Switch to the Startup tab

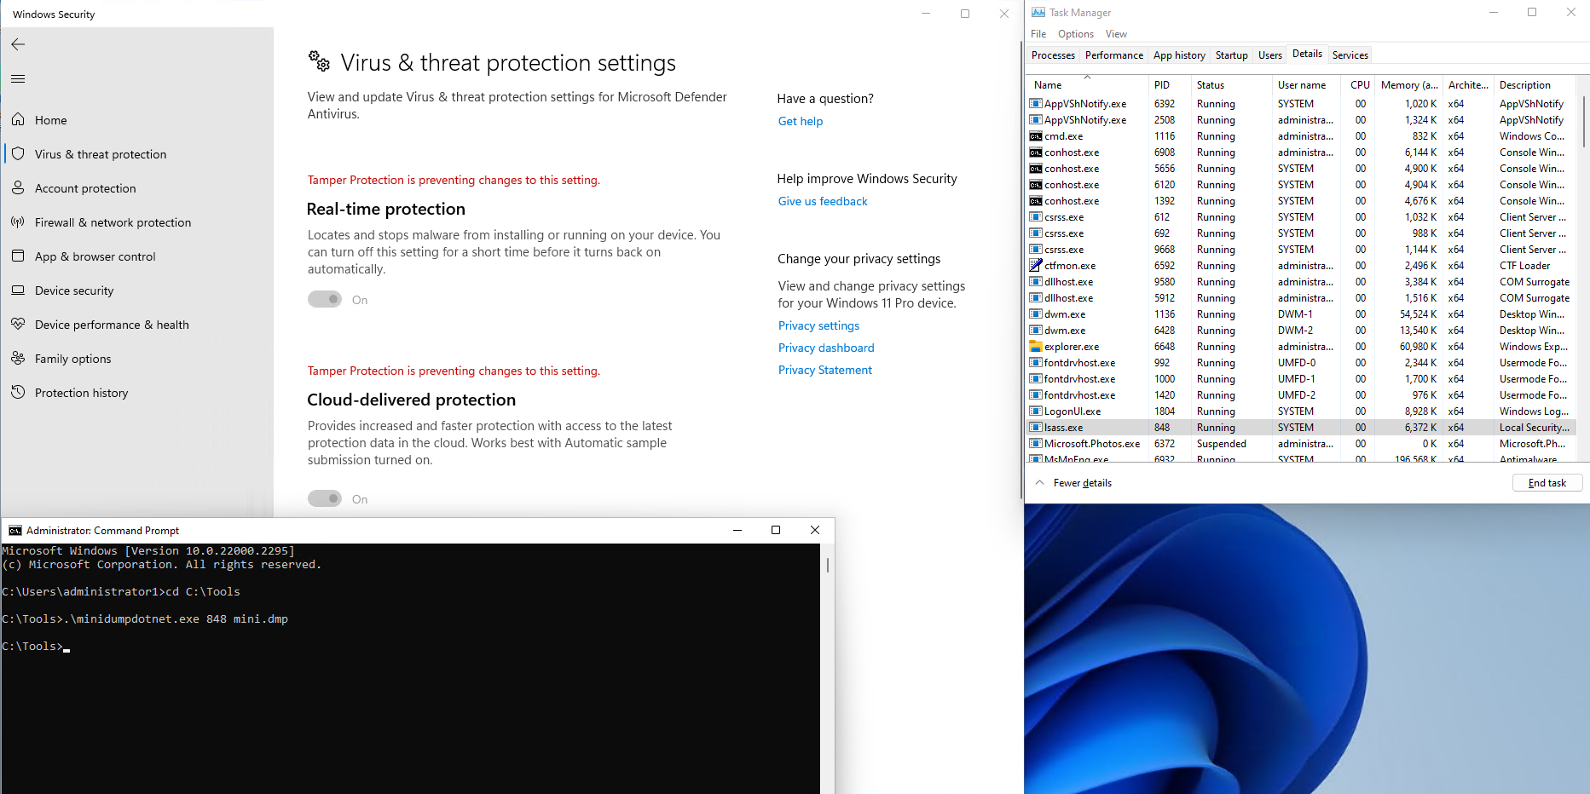coord(1231,55)
